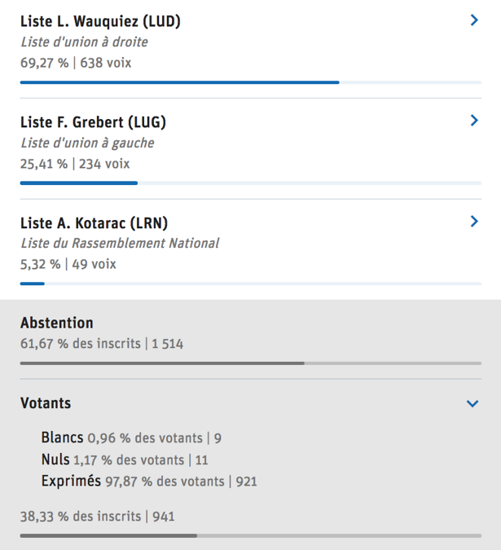Select the Liste A. Kotarac (LRN) title
Image resolution: width=501 pixels, height=550 pixels.
pos(94,222)
